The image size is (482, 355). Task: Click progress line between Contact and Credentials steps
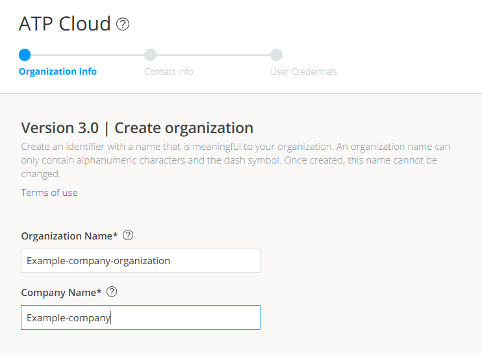[x=213, y=55]
